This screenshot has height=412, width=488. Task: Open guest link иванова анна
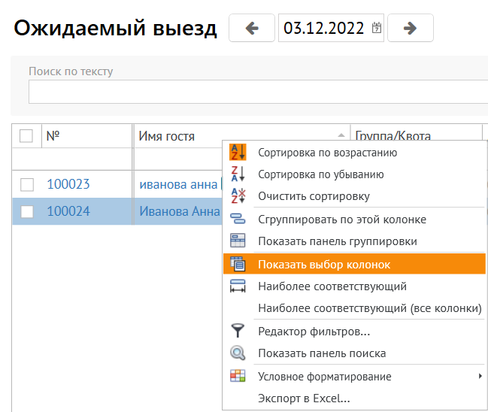pos(178,184)
